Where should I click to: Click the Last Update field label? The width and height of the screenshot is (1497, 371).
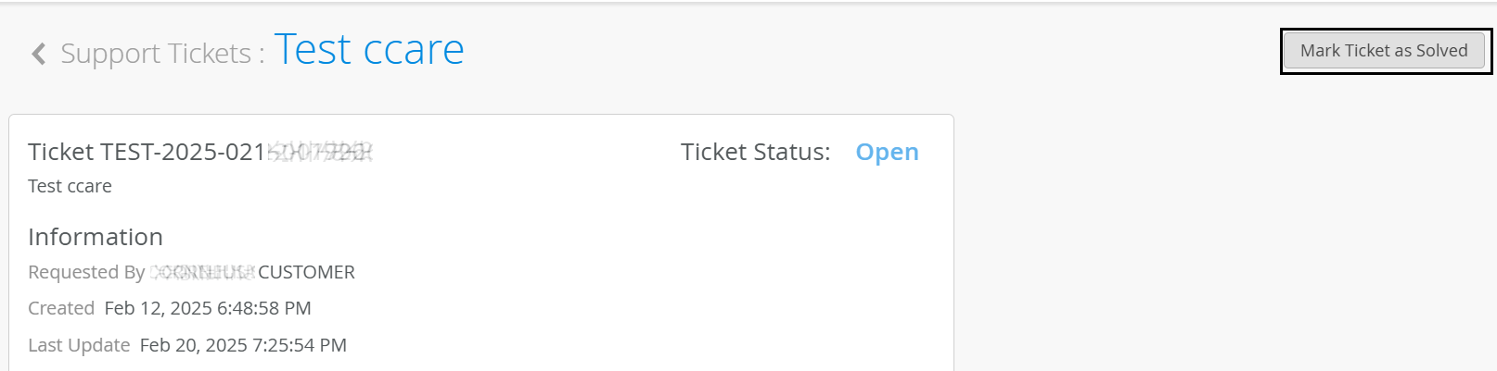point(79,345)
